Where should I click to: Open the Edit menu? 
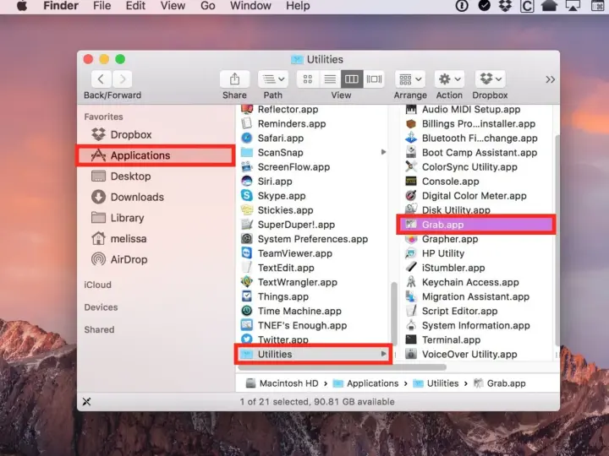(x=135, y=6)
